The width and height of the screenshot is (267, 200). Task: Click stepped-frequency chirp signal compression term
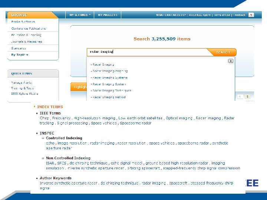point(202,168)
